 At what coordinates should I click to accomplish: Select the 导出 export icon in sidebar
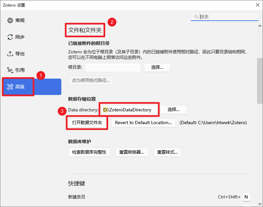pos(10,53)
